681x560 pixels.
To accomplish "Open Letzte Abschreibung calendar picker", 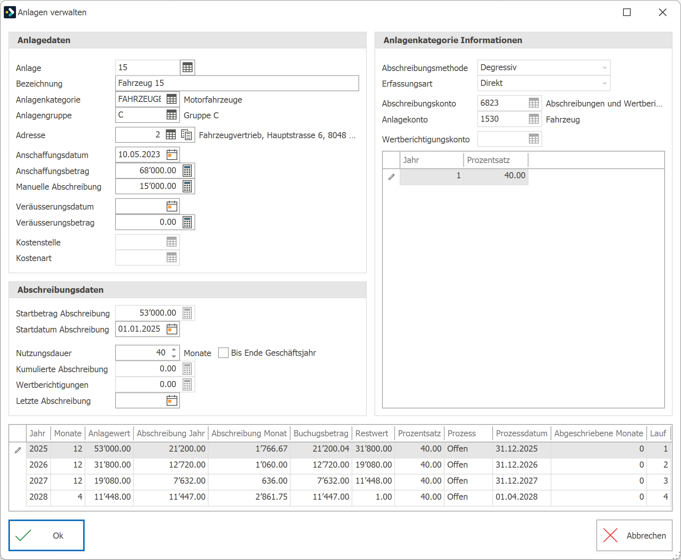I will [x=172, y=400].
